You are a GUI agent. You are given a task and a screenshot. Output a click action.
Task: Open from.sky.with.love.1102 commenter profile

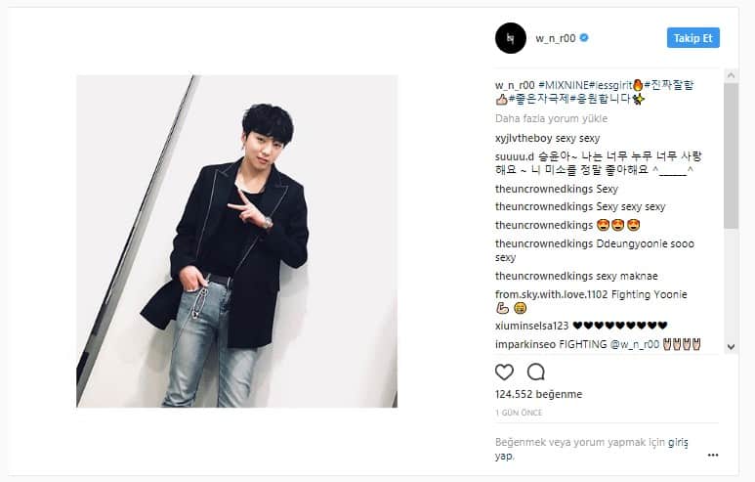(x=551, y=294)
